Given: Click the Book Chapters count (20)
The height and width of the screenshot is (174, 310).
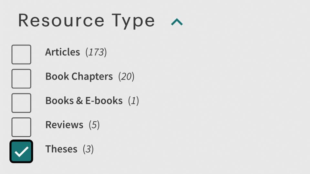Looking at the screenshot, I should tap(126, 76).
